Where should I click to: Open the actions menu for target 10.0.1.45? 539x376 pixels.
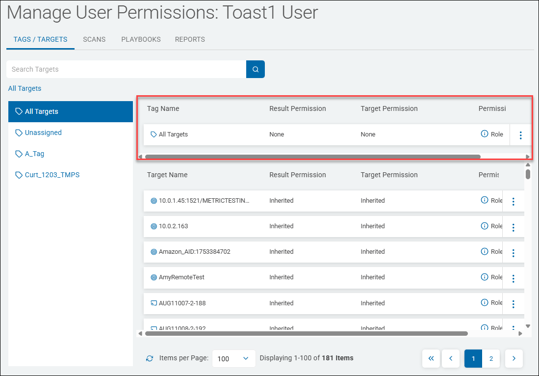pos(513,201)
